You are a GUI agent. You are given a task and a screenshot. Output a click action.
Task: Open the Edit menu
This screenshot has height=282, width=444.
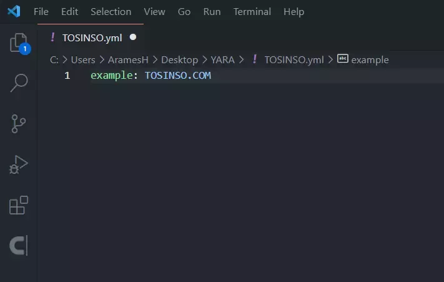69,12
